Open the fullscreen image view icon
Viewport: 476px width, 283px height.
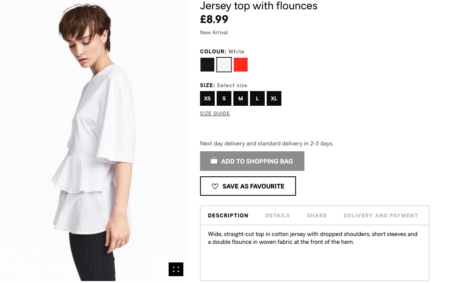coord(176,269)
